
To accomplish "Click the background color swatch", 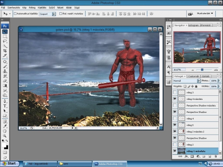I will (7, 148).
